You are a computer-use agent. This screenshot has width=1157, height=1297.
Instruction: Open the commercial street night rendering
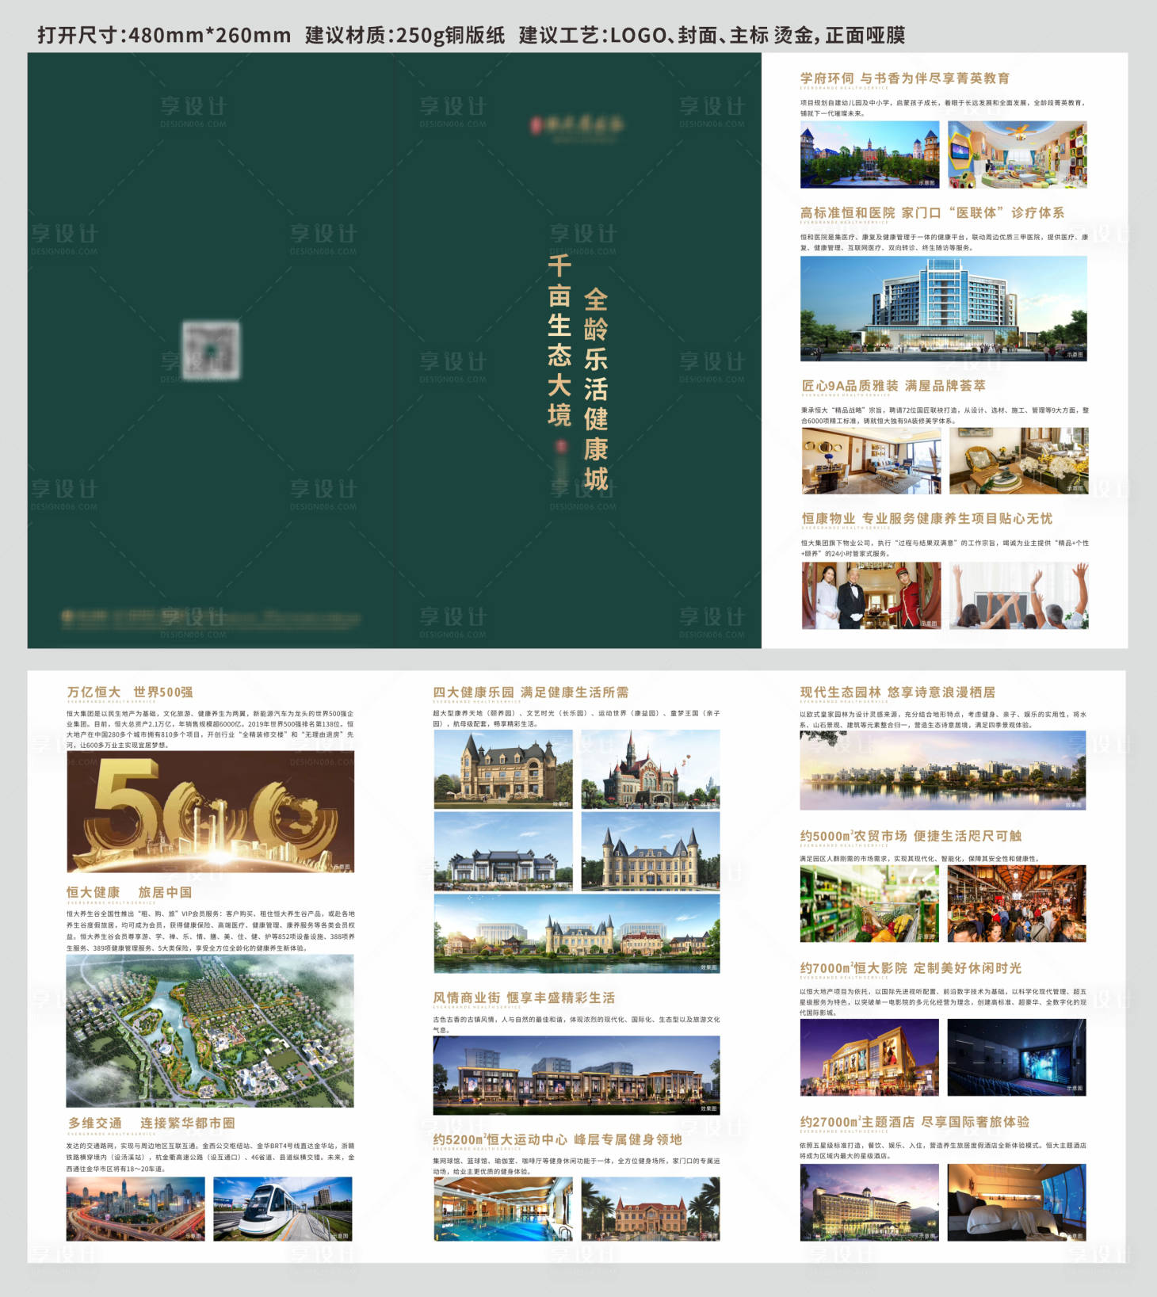coord(577,1075)
